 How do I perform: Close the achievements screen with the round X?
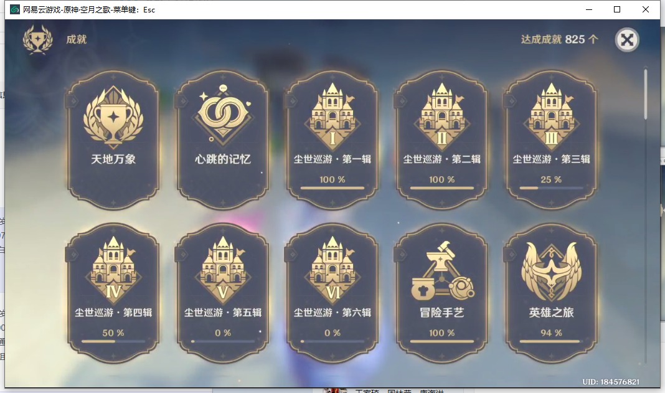(627, 40)
